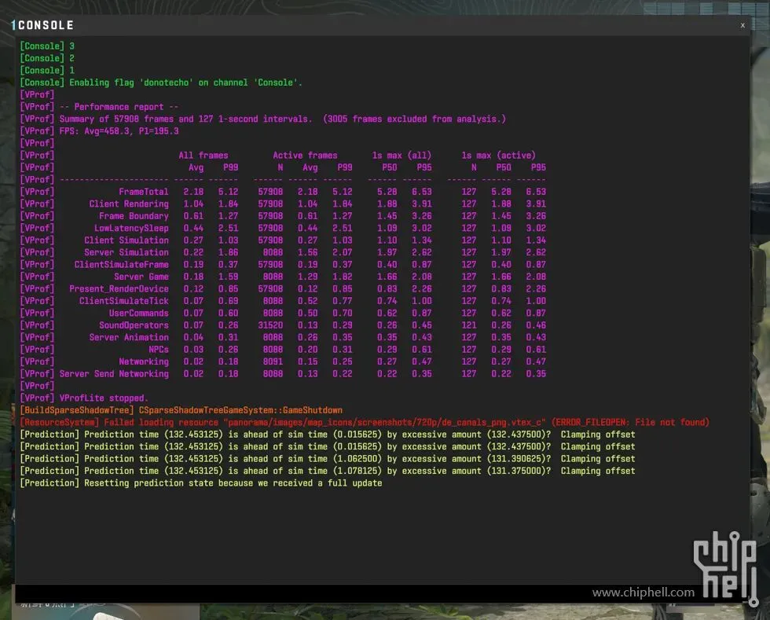Screen dimensions: 770x620
Task: Select the 'Server Simulation' row label
Action: coord(126,252)
